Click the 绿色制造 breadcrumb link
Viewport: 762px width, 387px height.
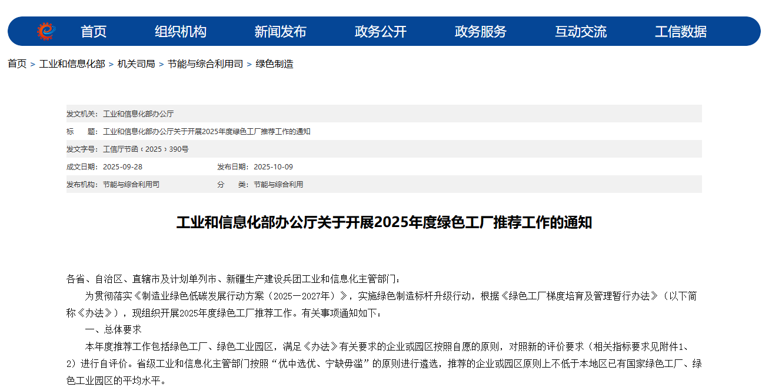click(274, 64)
